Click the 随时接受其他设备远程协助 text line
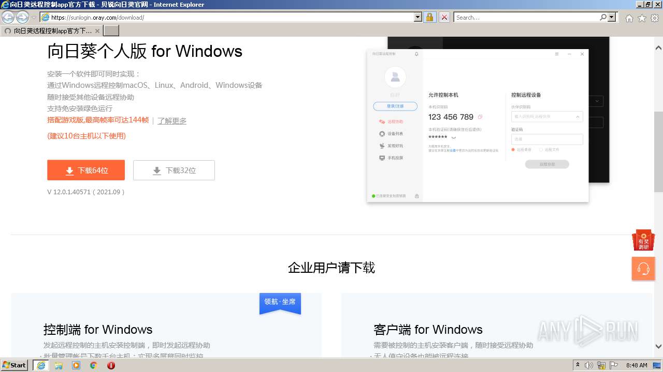The image size is (663, 372). point(91,97)
